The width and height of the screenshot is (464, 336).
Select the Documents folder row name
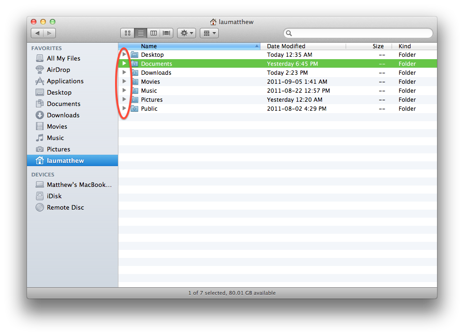[x=156, y=63]
